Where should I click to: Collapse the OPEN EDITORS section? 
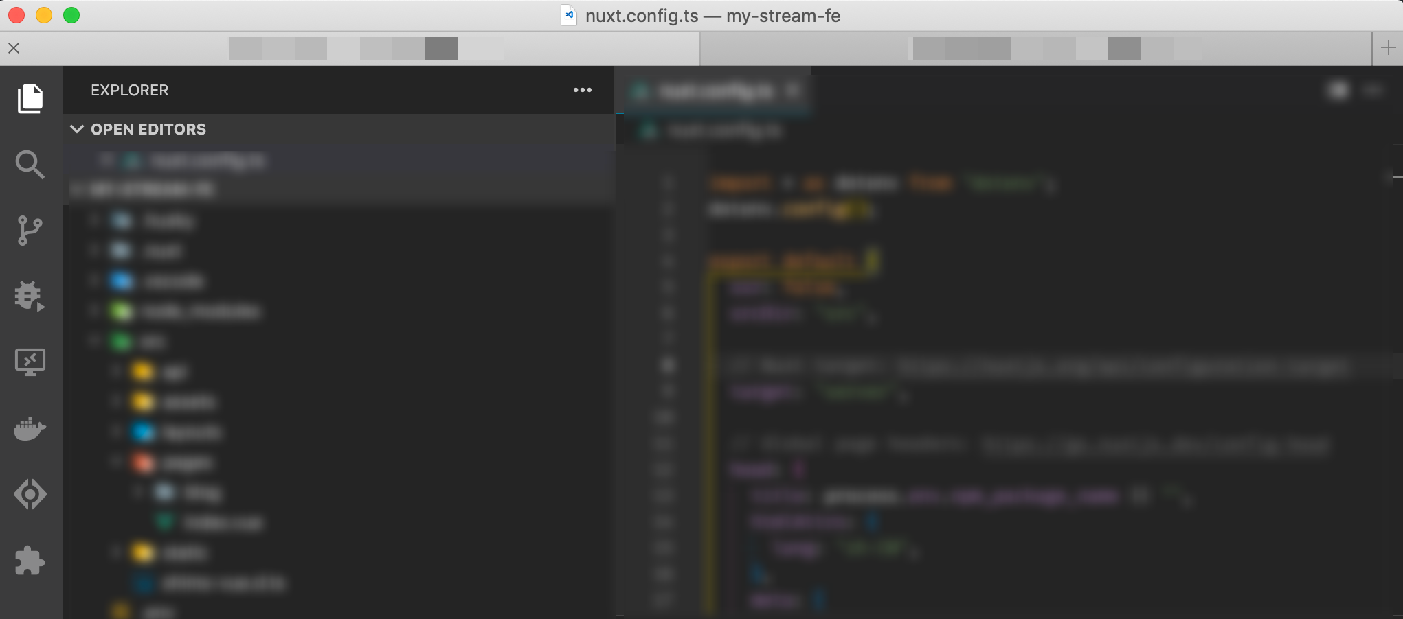pos(77,129)
